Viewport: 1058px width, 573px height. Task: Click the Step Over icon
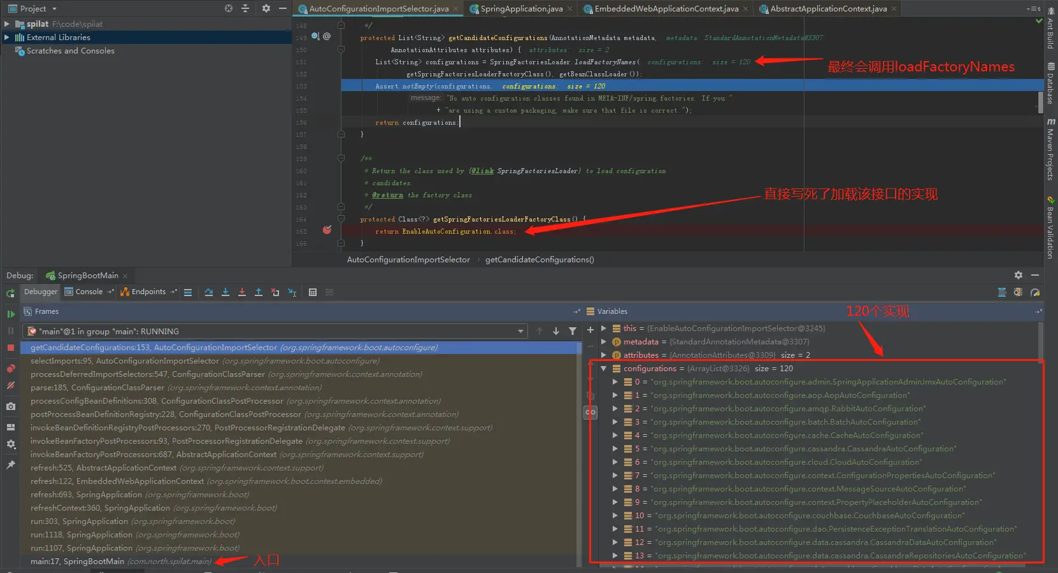click(209, 292)
